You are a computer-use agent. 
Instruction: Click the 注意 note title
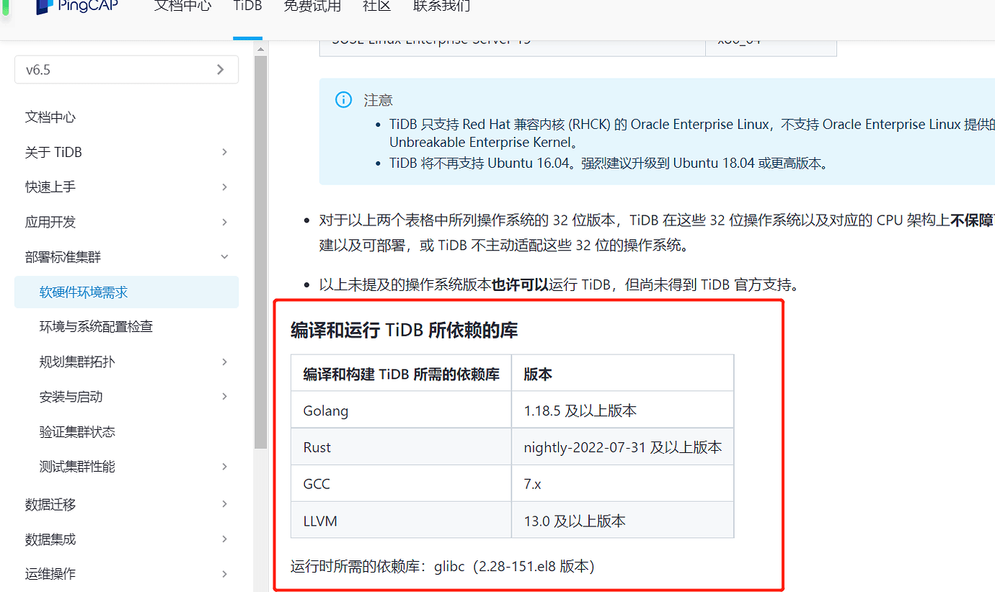click(379, 100)
